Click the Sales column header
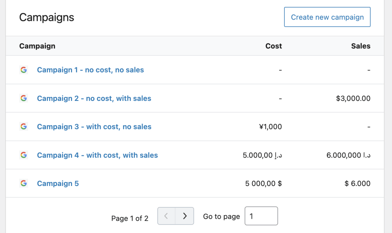The width and height of the screenshot is (392, 233). coord(361,46)
